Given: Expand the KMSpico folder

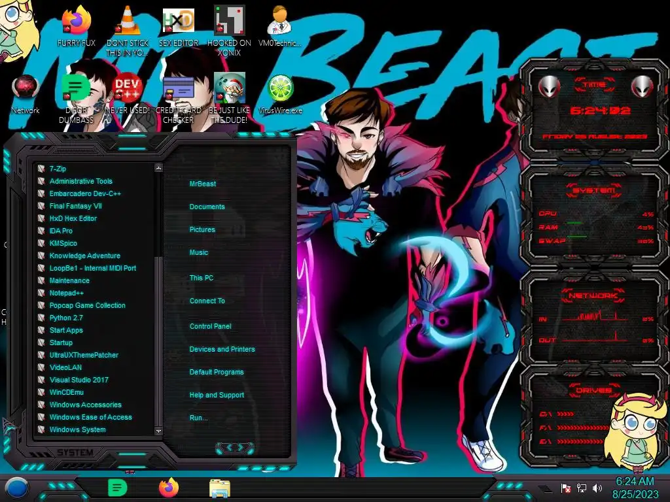Looking at the screenshot, I should (x=63, y=243).
